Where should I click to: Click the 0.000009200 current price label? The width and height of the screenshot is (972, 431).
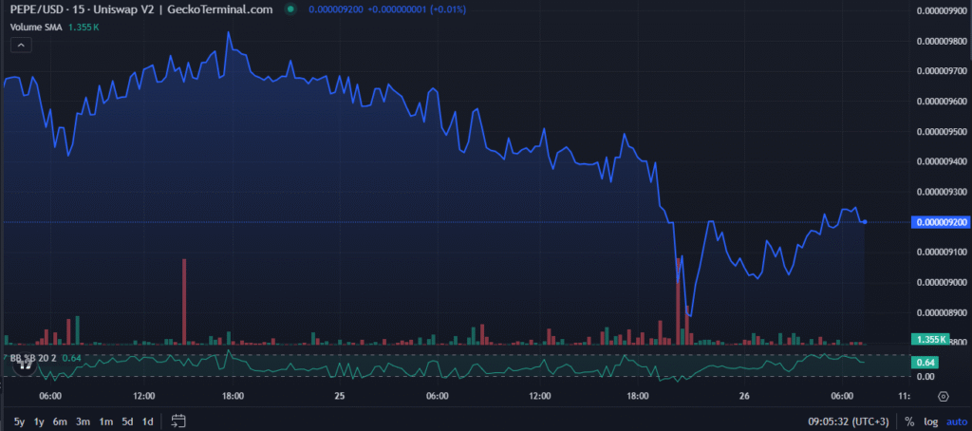coord(940,221)
